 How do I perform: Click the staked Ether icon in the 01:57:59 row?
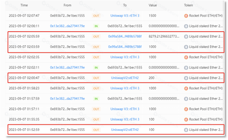click(186, 99)
